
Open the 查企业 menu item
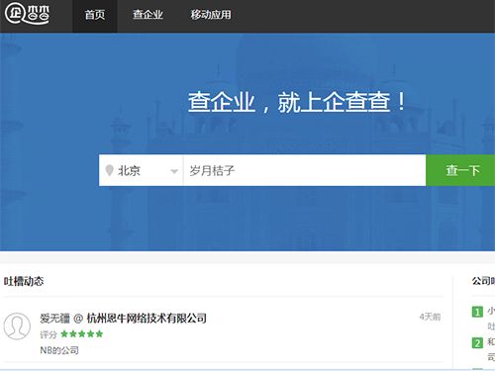click(x=148, y=15)
